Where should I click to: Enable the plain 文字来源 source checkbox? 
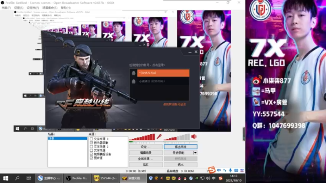pyautogui.click(x=91, y=150)
